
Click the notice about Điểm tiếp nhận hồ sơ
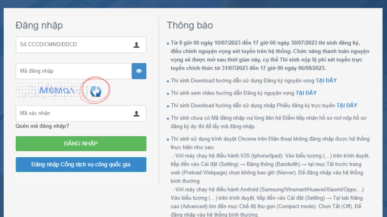tap(268, 122)
